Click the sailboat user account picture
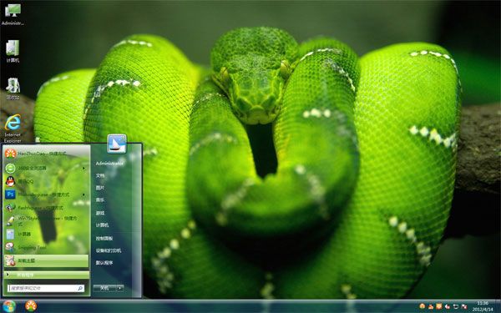This screenshot has width=501, height=313. [x=117, y=144]
